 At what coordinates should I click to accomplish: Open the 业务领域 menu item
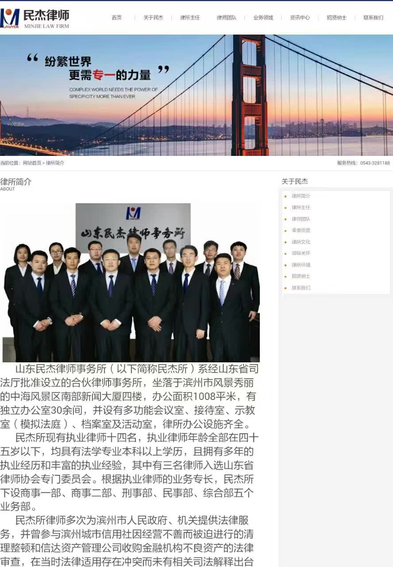point(263,18)
